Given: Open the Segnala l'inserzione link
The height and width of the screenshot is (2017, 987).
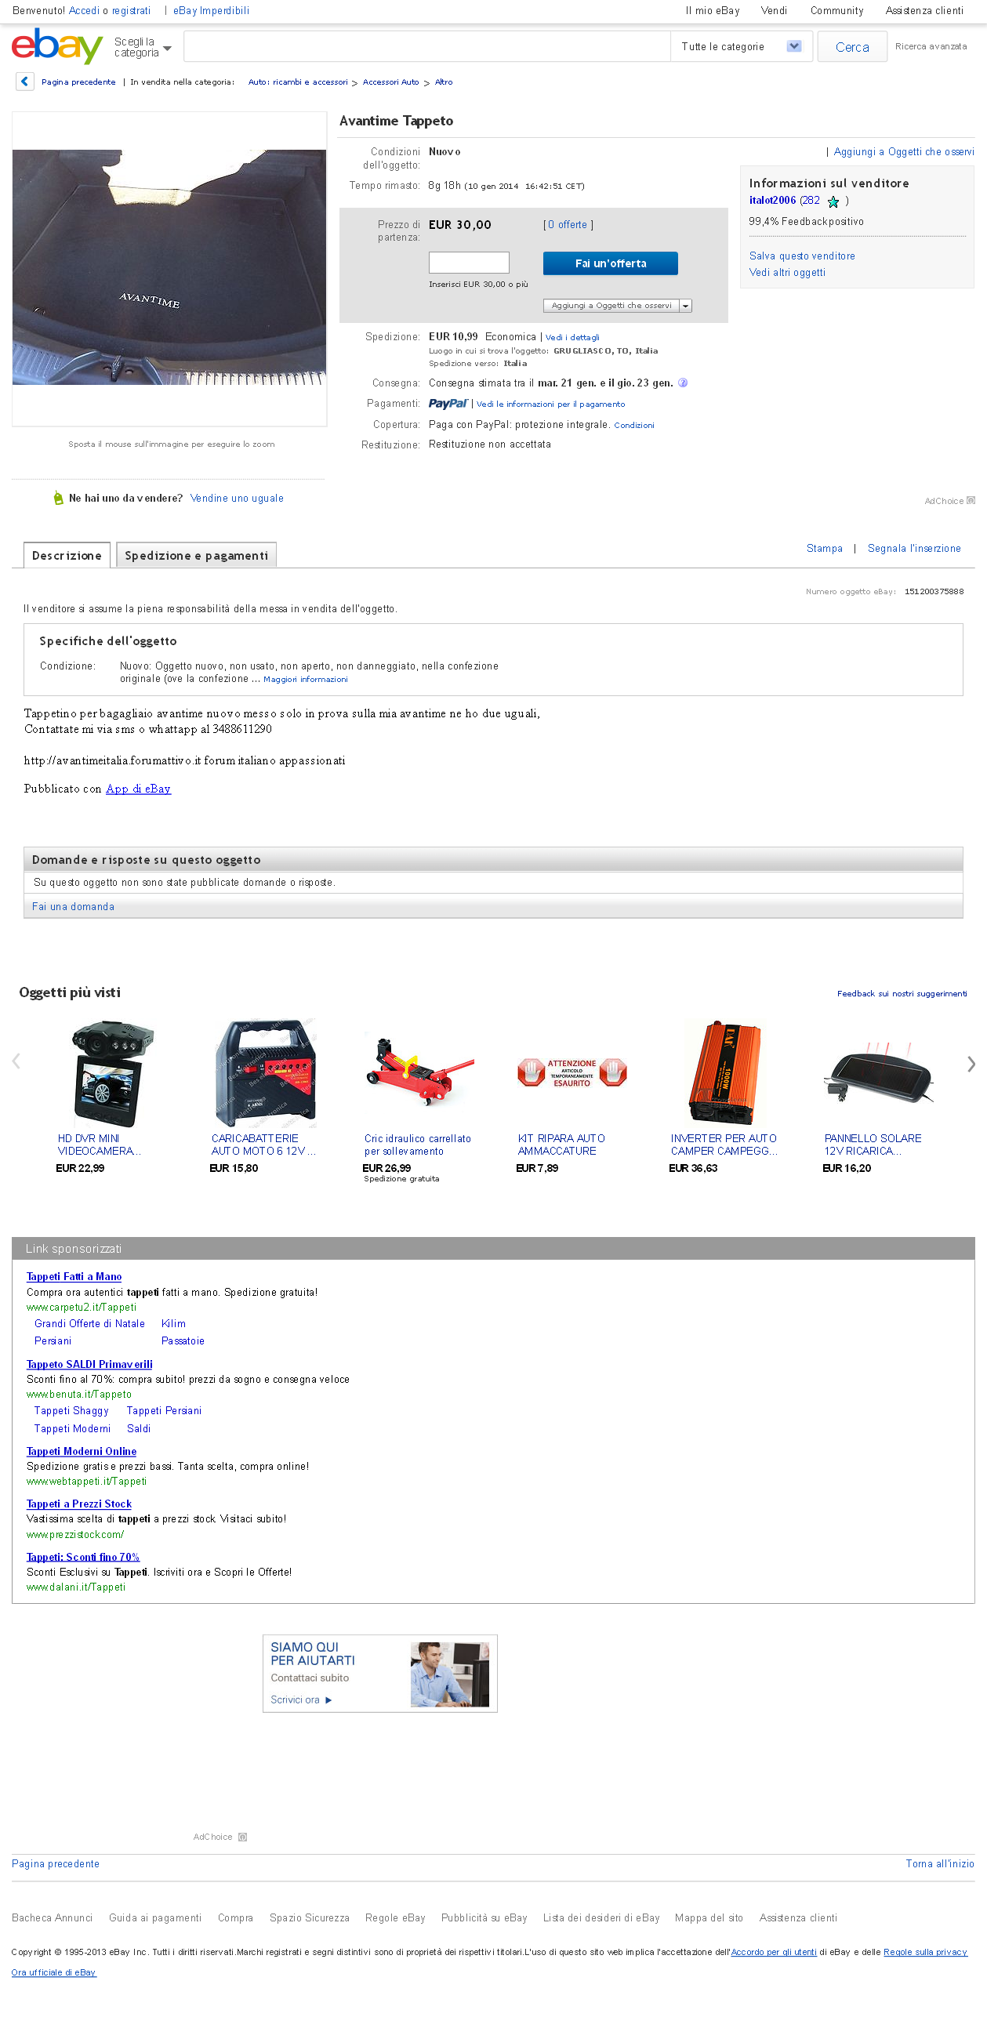Looking at the screenshot, I should click(914, 549).
